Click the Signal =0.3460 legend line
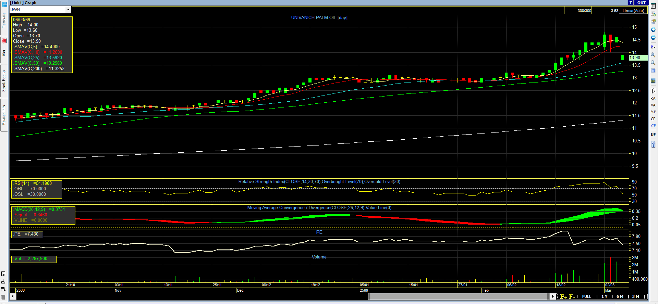 [31, 215]
